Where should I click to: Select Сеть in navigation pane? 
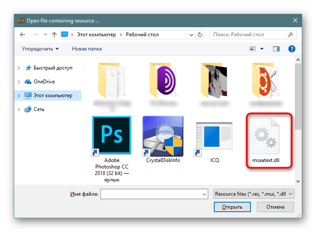click(x=39, y=109)
